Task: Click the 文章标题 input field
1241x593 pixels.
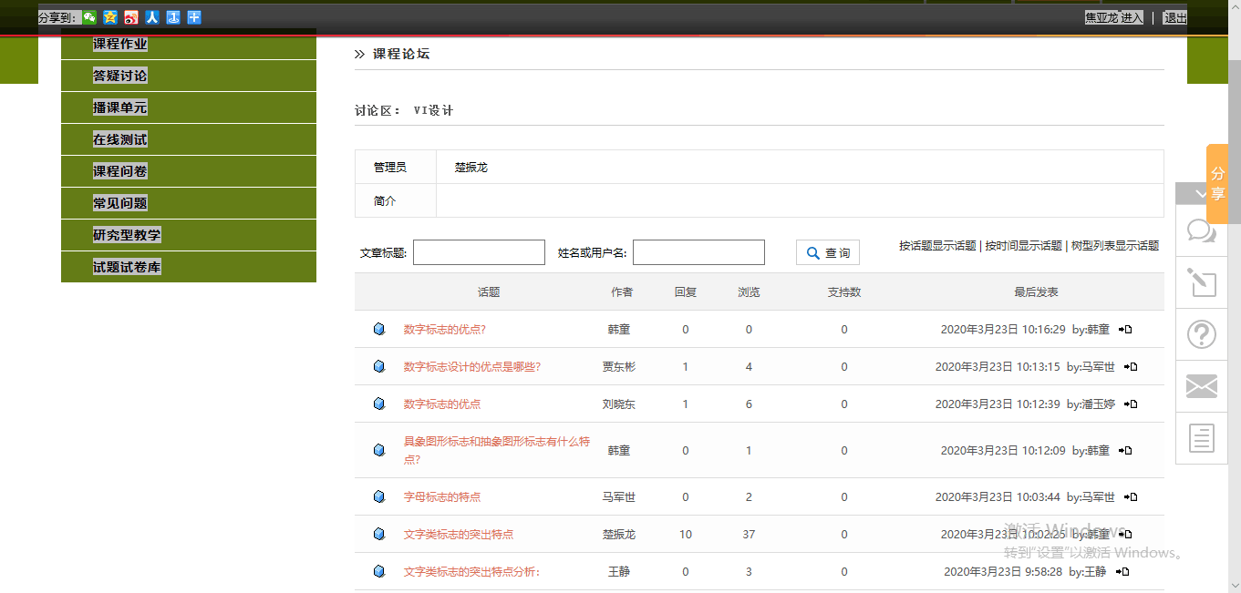Action: coord(479,252)
